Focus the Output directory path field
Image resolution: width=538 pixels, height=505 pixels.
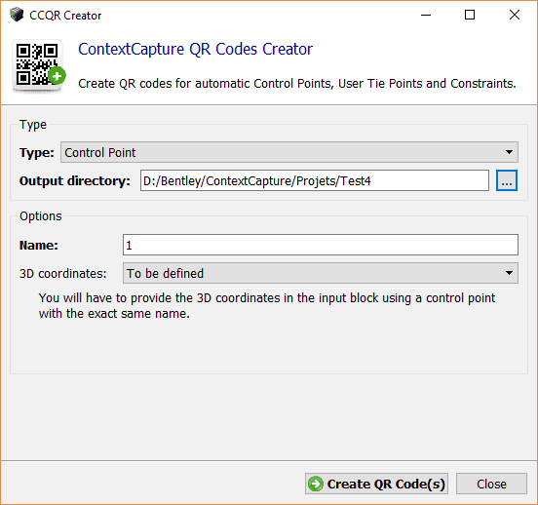click(314, 180)
